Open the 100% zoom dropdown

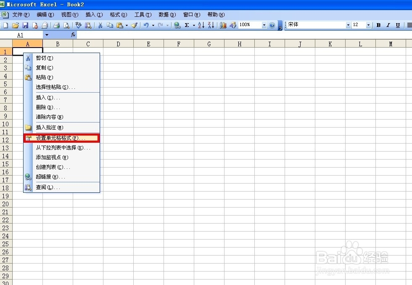264,25
